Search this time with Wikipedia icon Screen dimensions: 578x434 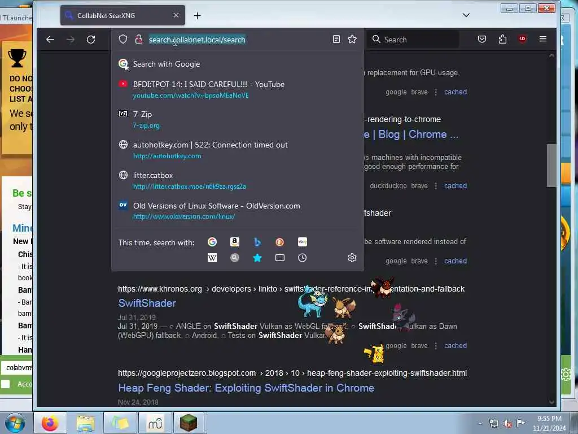[212, 258]
